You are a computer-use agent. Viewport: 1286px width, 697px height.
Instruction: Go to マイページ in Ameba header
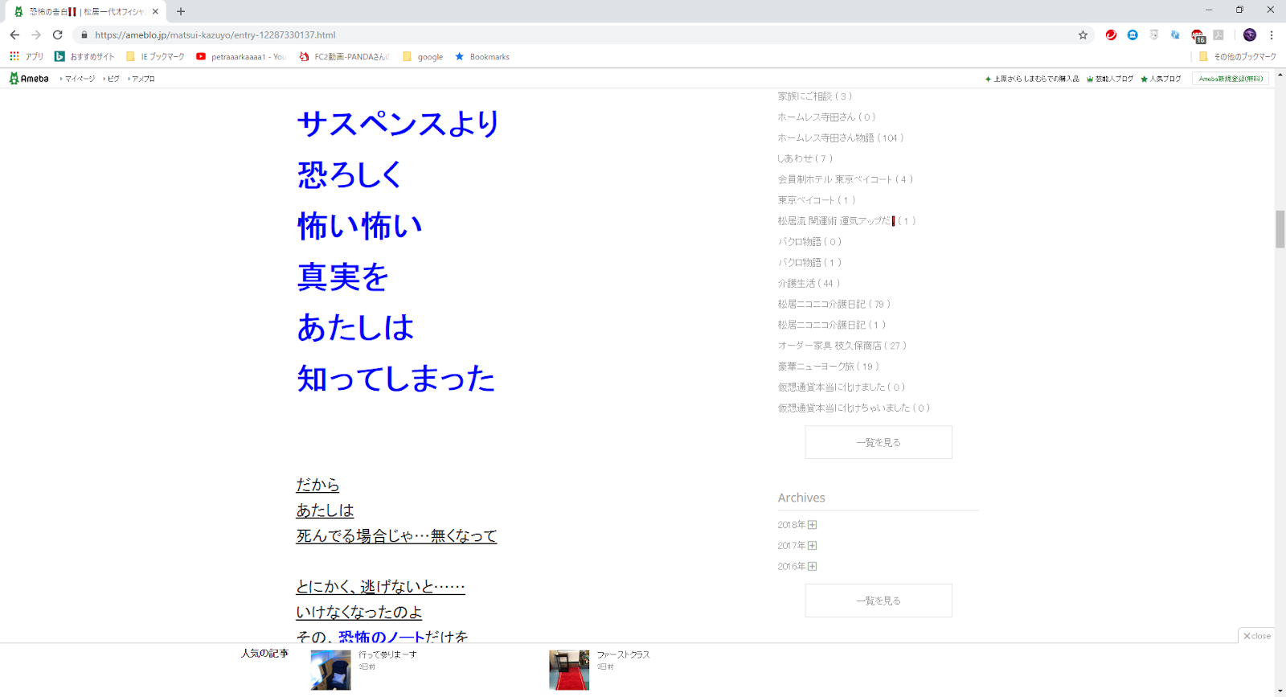point(78,79)
